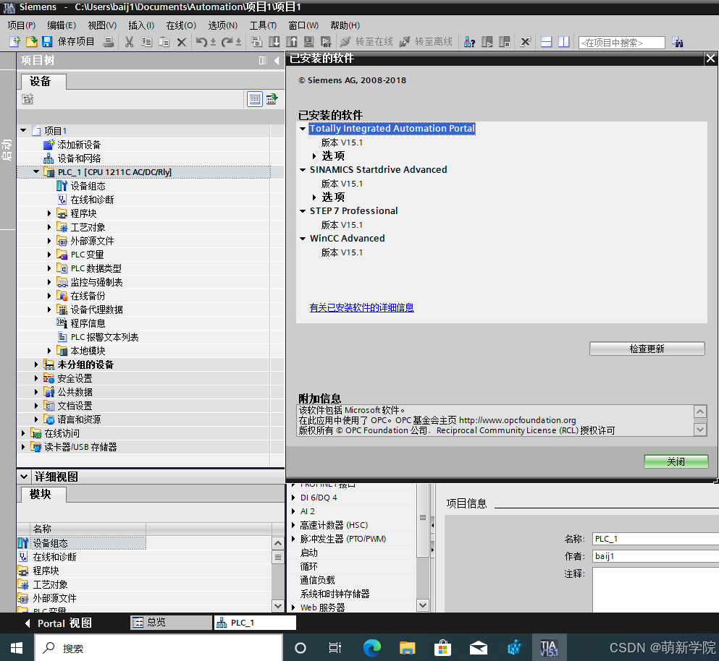Click the Cut scissors icon
The height and width of the screenshot is (661, 719).
pyautogui.click(x=130, y=42)
